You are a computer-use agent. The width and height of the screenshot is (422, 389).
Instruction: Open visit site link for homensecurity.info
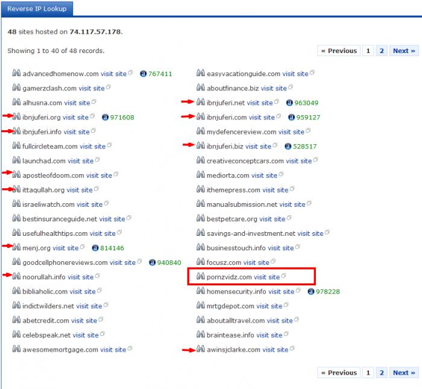click(282, 291)
